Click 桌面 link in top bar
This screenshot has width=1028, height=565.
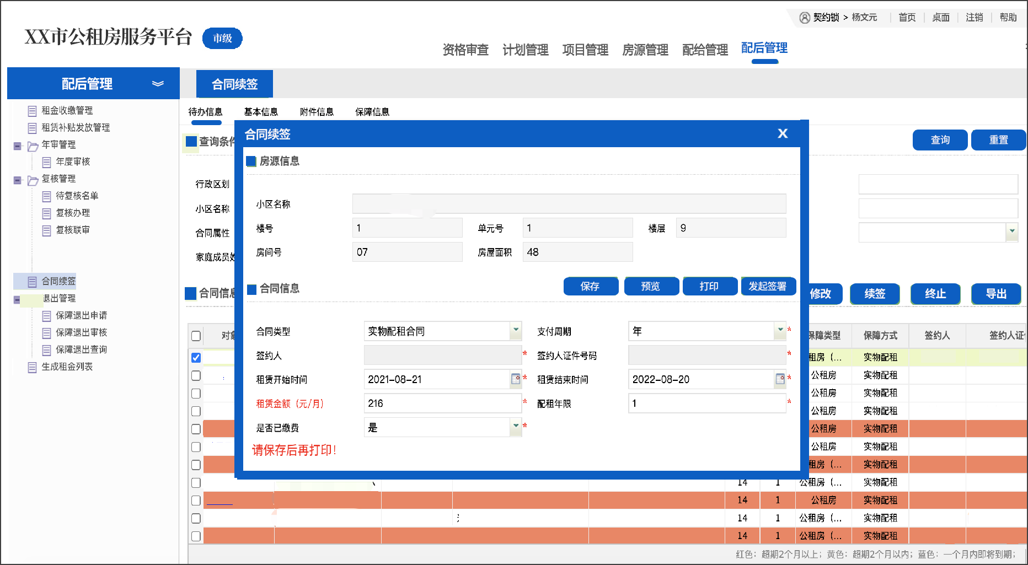pos(941,18)
